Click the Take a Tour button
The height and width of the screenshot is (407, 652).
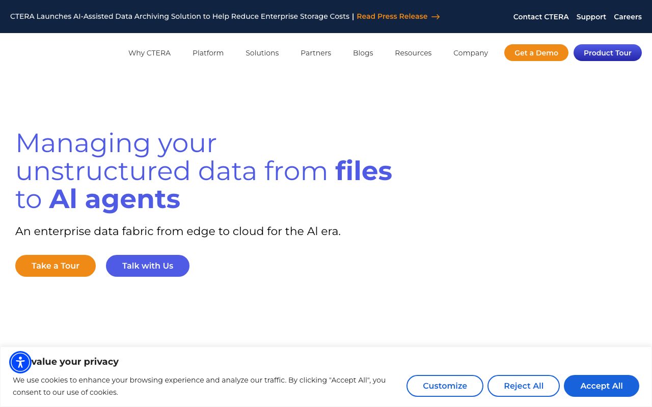(56, 266)
